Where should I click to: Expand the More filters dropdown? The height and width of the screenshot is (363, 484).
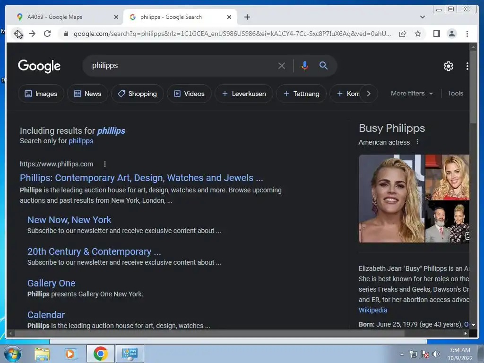click(x=412, y=93)
